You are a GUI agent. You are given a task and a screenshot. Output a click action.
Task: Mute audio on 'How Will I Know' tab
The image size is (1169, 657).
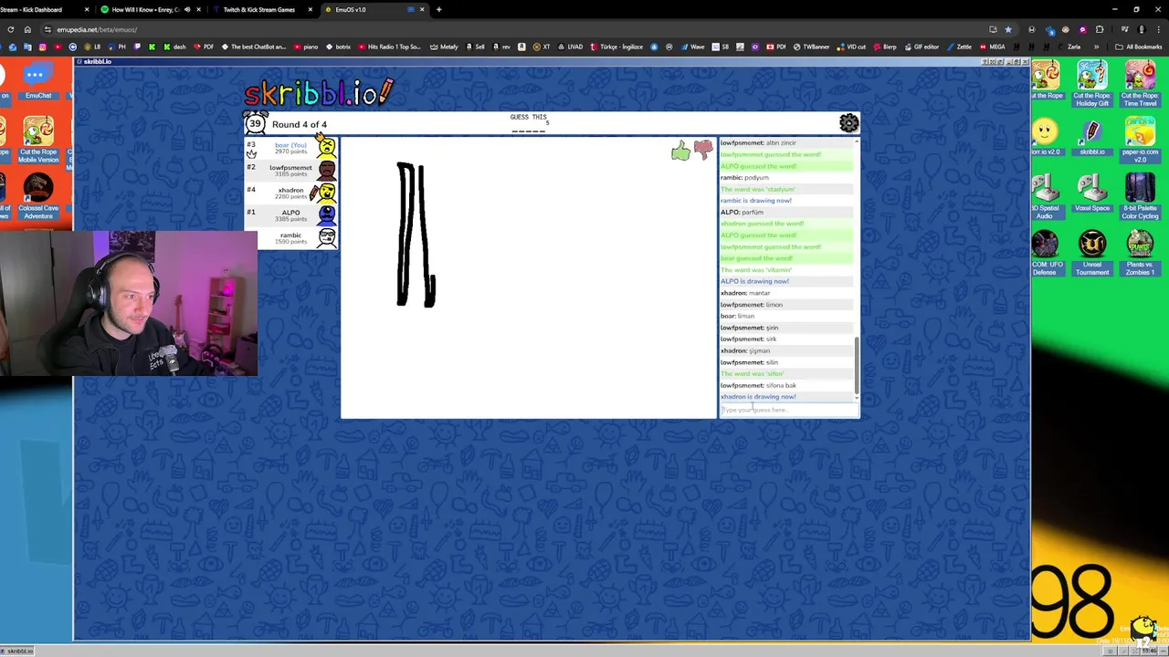(x=187, y=9)
